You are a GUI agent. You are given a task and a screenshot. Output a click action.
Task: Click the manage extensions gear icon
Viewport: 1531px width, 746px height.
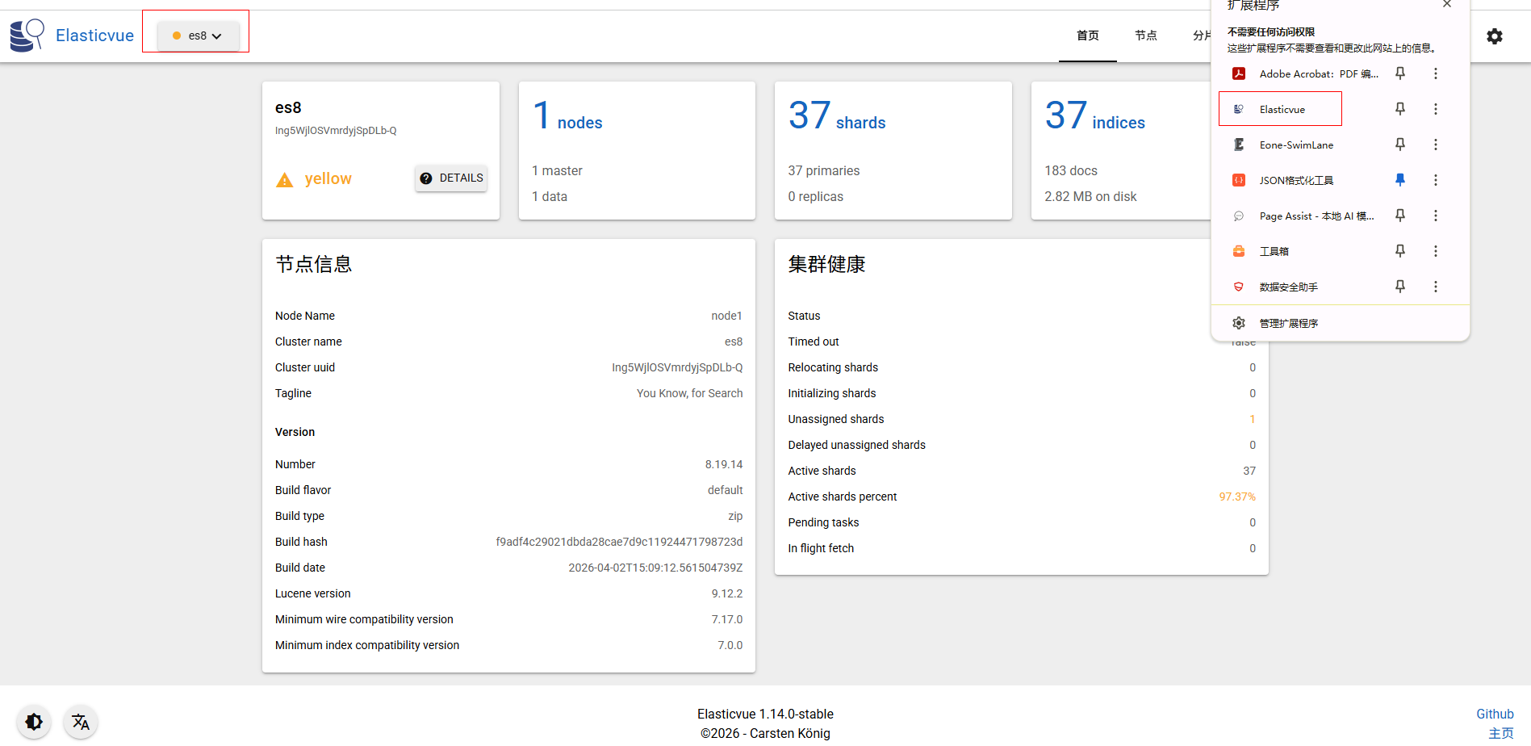click(x=1239, y=323)
